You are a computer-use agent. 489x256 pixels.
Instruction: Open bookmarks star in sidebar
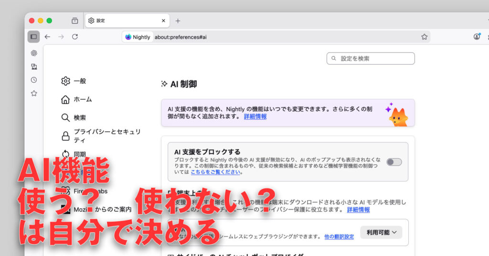34,93
